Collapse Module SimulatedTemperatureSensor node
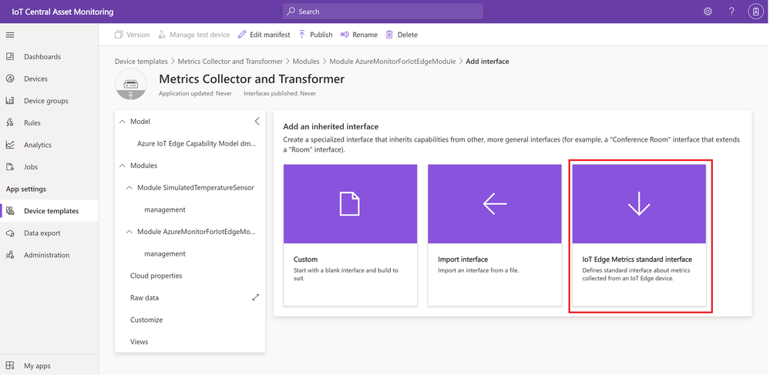The image size is (770, 375). (x=129, y=188)
